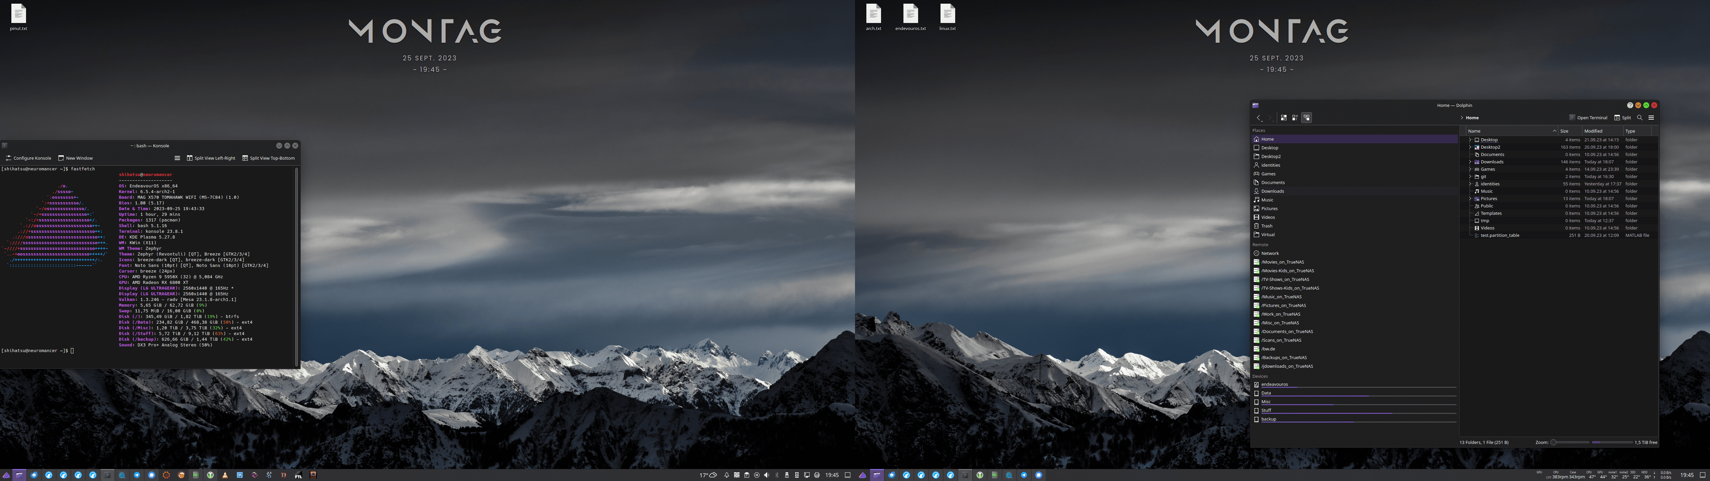Select the tmp folder row
This screenshot has width=1710, height=481.
(x=1558, y=220)
